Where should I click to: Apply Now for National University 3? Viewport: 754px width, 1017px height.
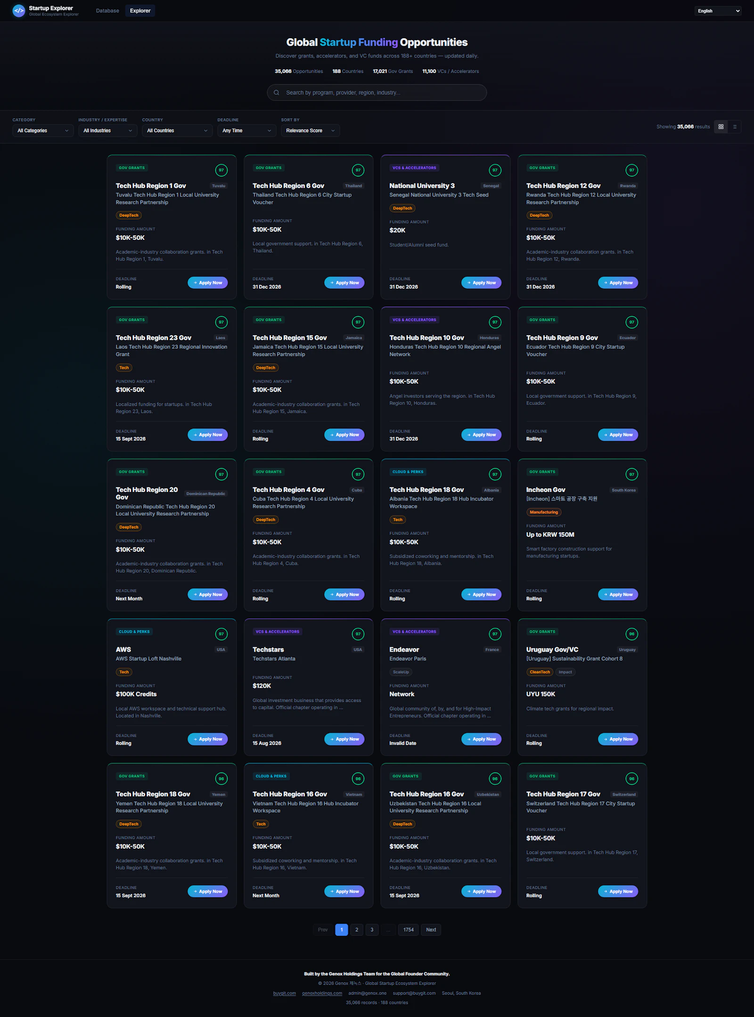click(x=482, y=283)
